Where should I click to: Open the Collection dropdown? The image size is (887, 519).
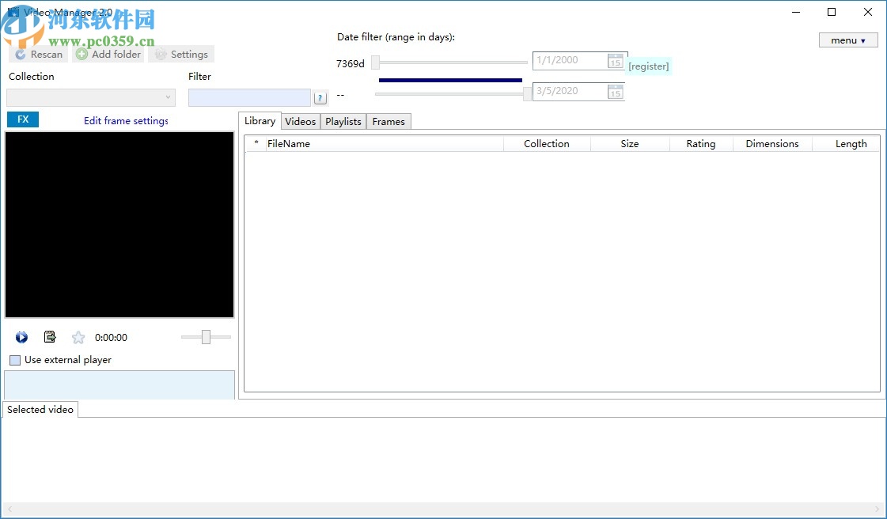coord(169,97)
